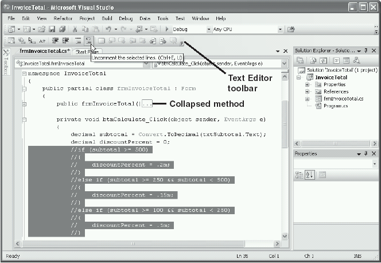
Task: Click Solution Explorer horizontal scrollbar thumb
Action: coord(335,144)
